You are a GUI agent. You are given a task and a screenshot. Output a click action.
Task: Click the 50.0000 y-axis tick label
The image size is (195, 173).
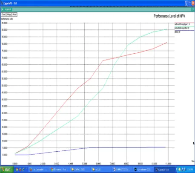[x=4, y=86]
